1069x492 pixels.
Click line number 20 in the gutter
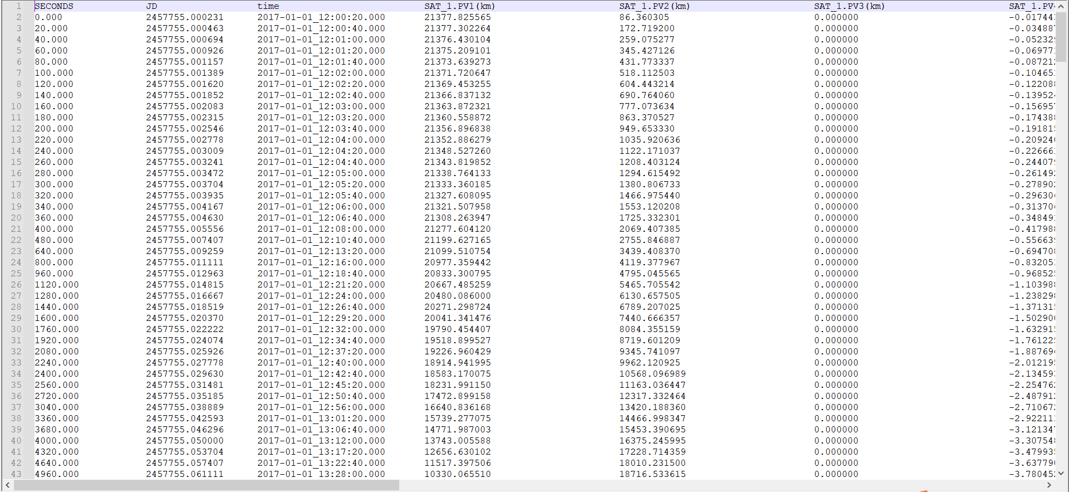(16, 218)
